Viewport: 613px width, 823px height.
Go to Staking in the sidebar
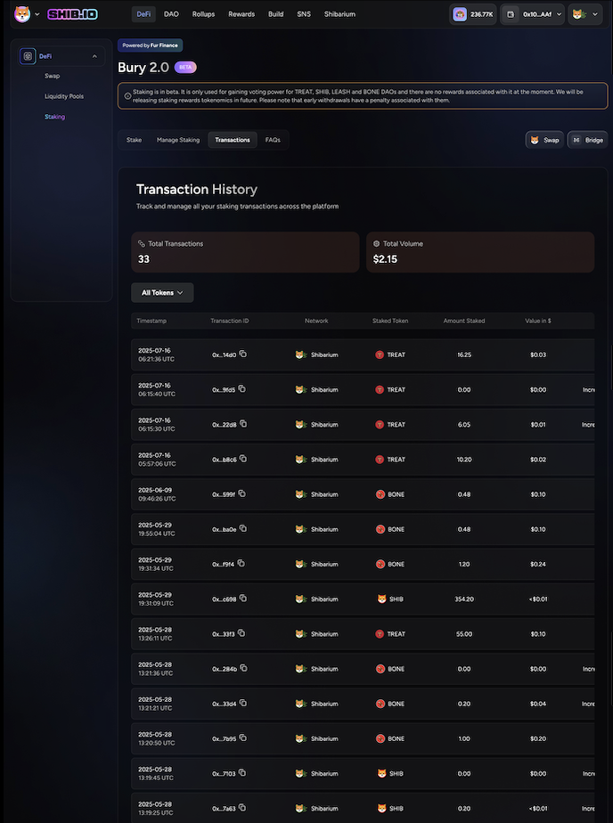pos(54,117)
